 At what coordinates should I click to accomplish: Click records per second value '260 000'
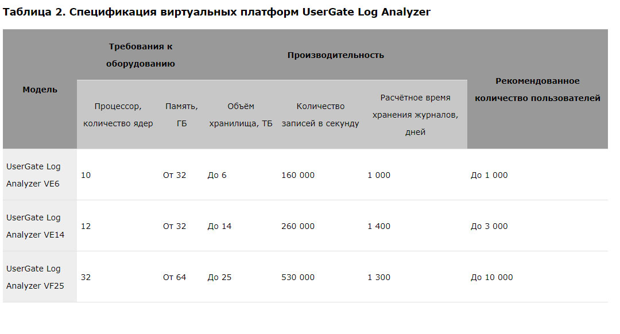coord(298,226)
